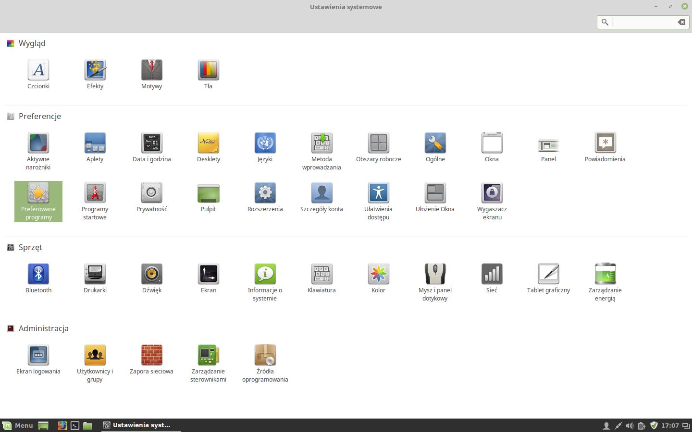Open Obszary robocze workspaces settings

[x=379, y=147]
